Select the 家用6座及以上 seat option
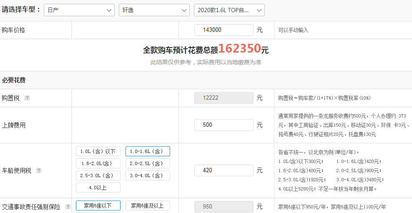412x213 pixels. [x=148, y=205]
